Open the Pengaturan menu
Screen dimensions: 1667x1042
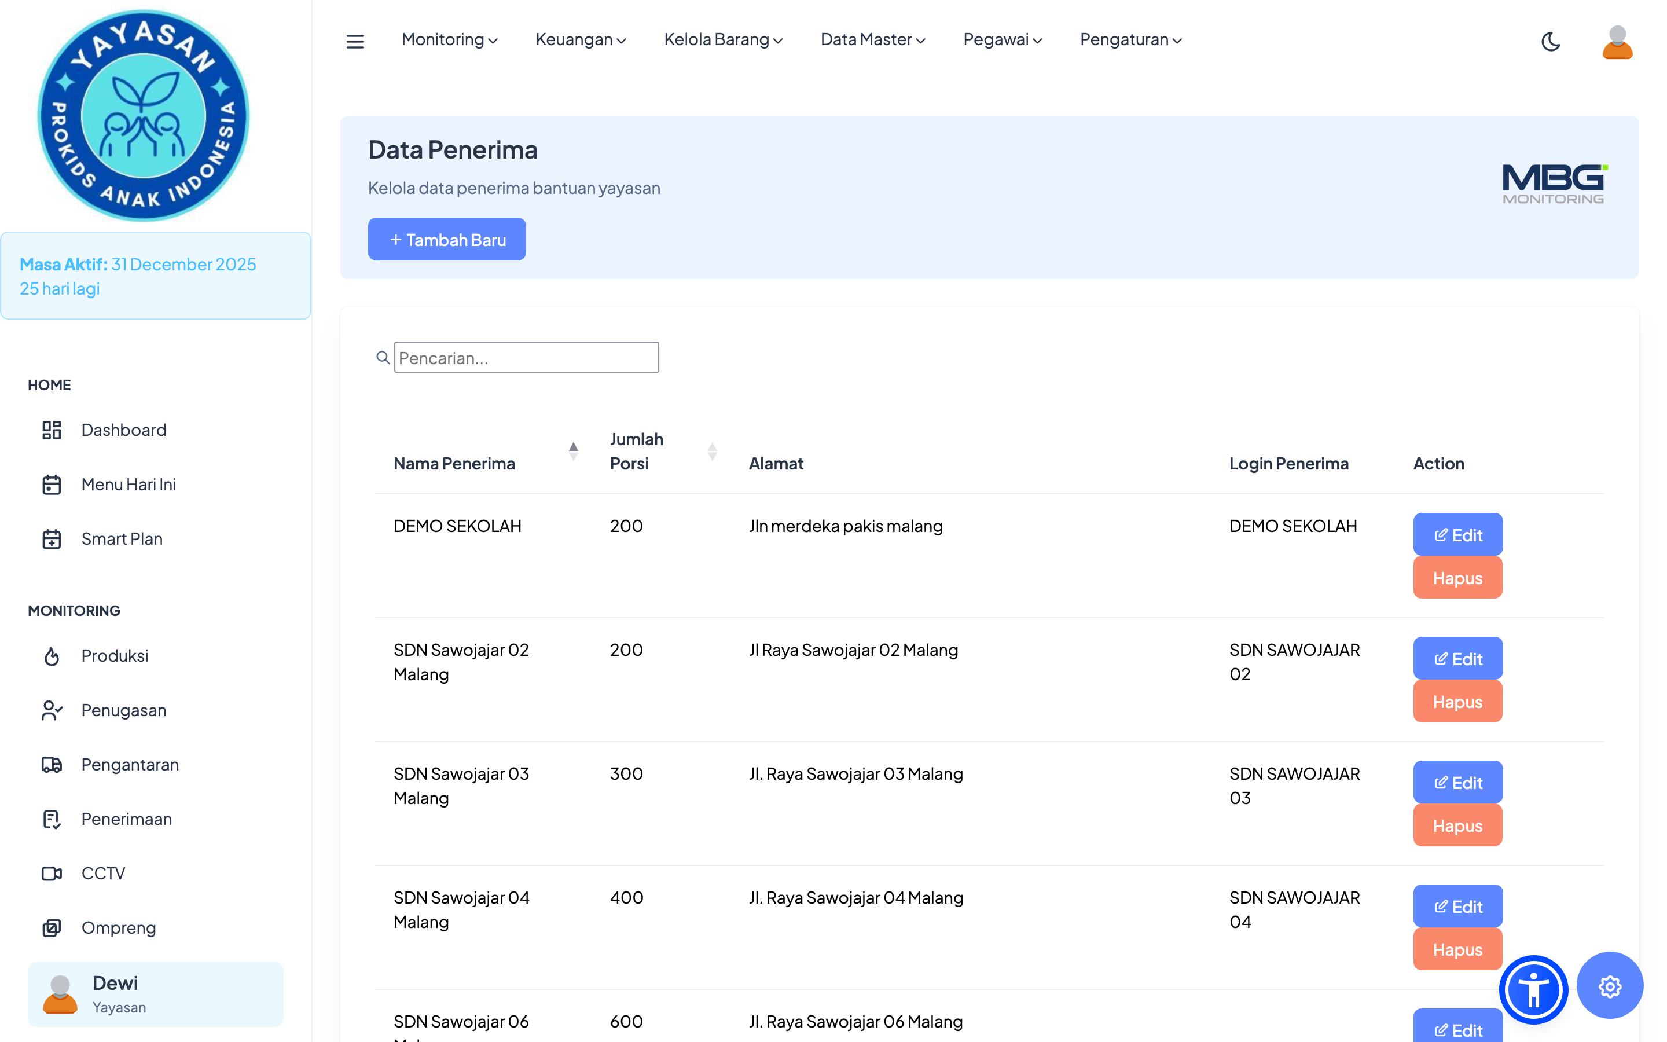pyautogui.click(x=1130, y=40)
